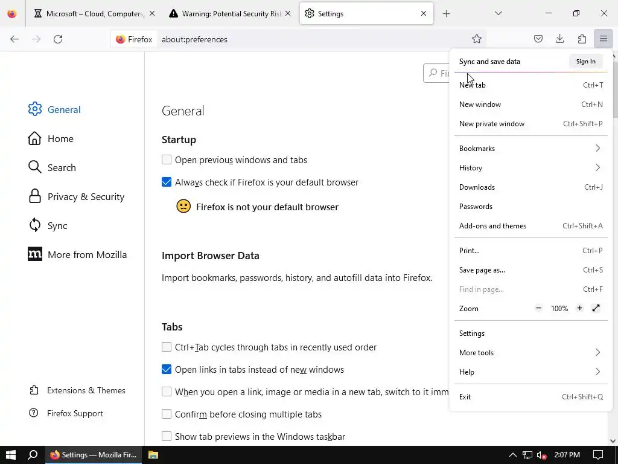Open Settings from the menu
Viewport: 618px width, 464px height.
pyautogui.click(x=530, y=333)
